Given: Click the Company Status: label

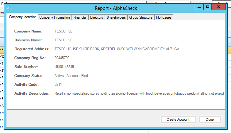Looking at the screenshot, I should (x=29, y=76).
